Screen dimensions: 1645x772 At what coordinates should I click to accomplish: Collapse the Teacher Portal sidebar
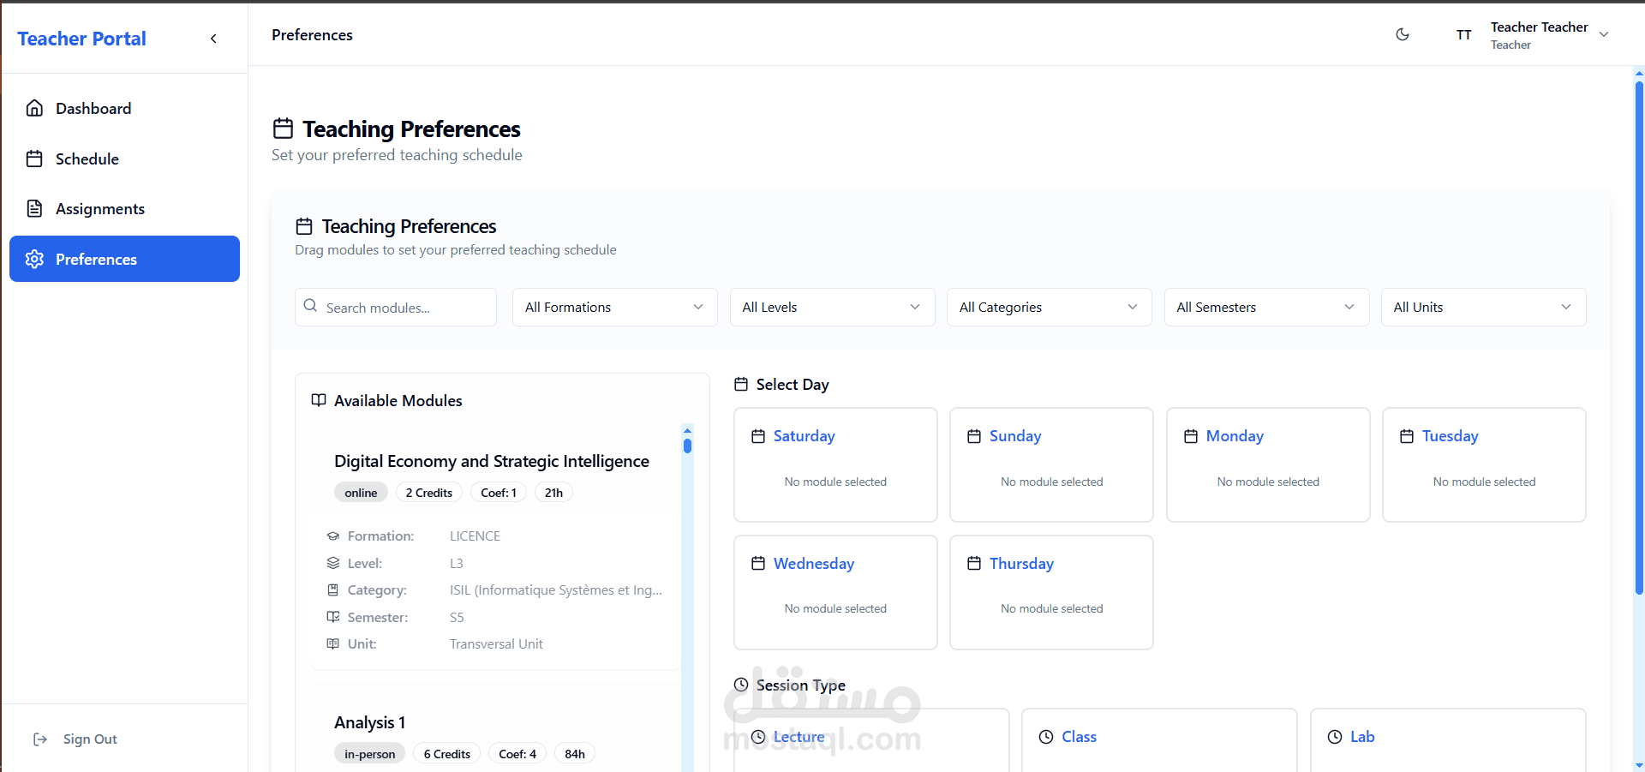click(x=213, y=39)
